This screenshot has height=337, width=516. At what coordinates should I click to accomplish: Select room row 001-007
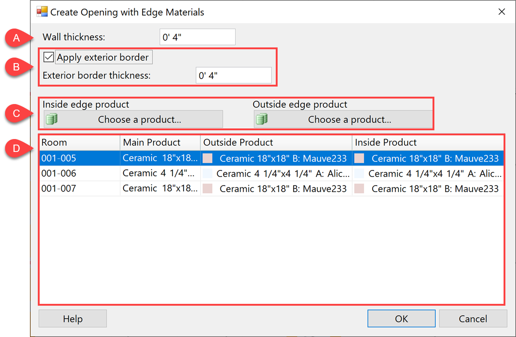click(x=272, y=189)
